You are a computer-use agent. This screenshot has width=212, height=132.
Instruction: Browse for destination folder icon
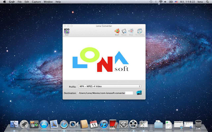coord(139,93)
